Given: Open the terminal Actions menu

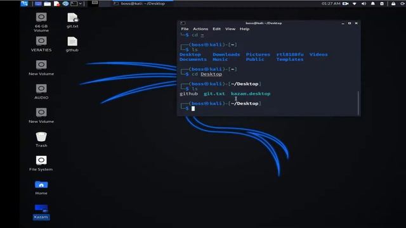Looking at the screenshot, I should point(200,29).
